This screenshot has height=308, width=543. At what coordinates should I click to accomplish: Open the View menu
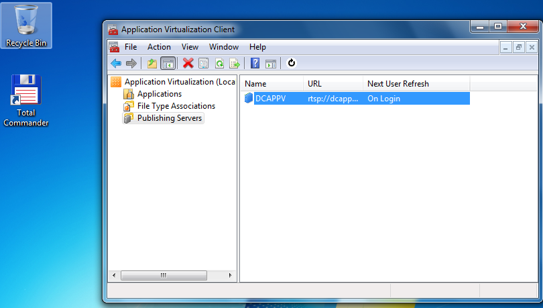click(190, 47)
